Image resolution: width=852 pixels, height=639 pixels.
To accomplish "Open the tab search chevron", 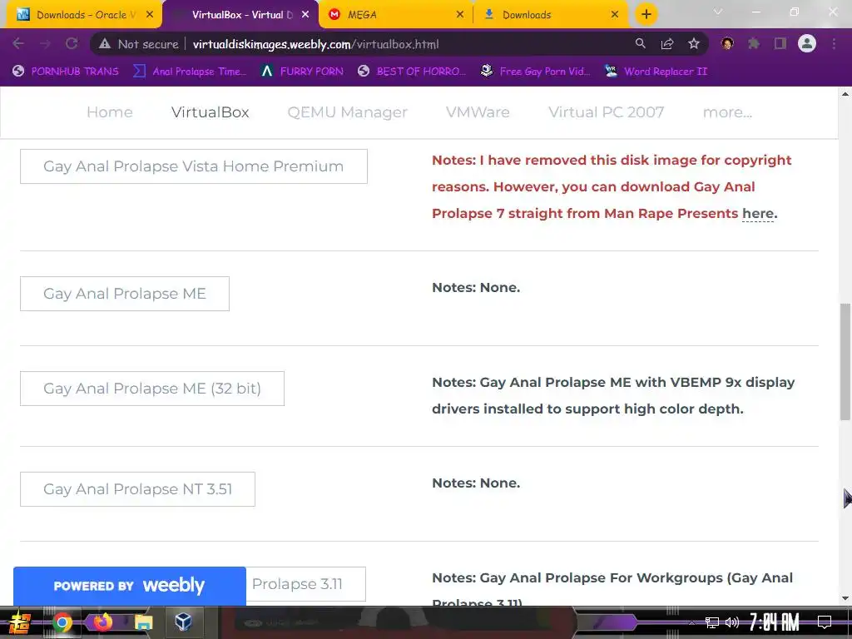I will (718, 12).
